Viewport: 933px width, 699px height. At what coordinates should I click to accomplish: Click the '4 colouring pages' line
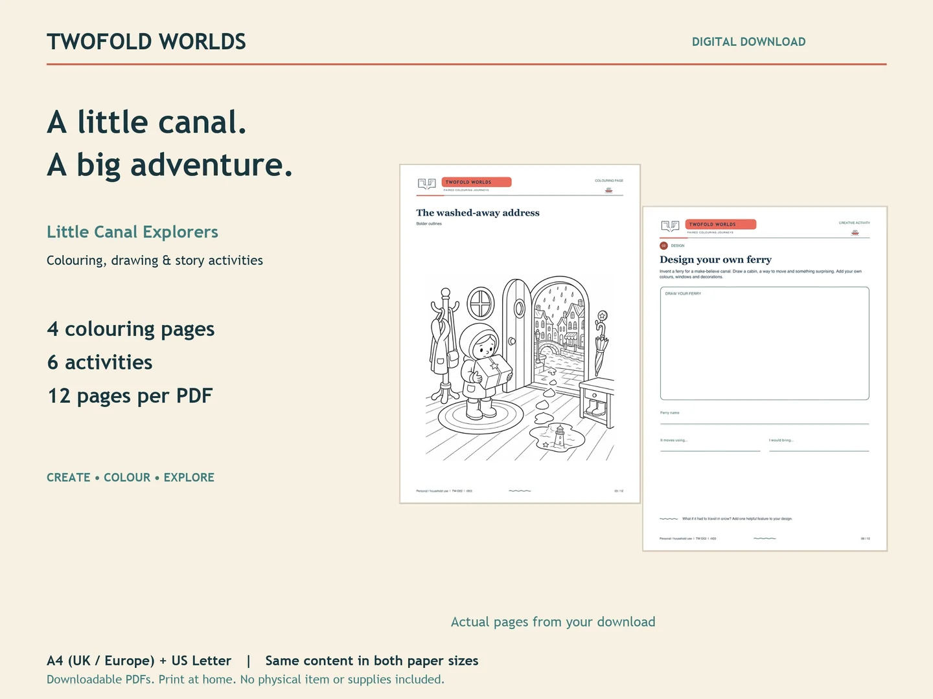(x=130, y=329)
